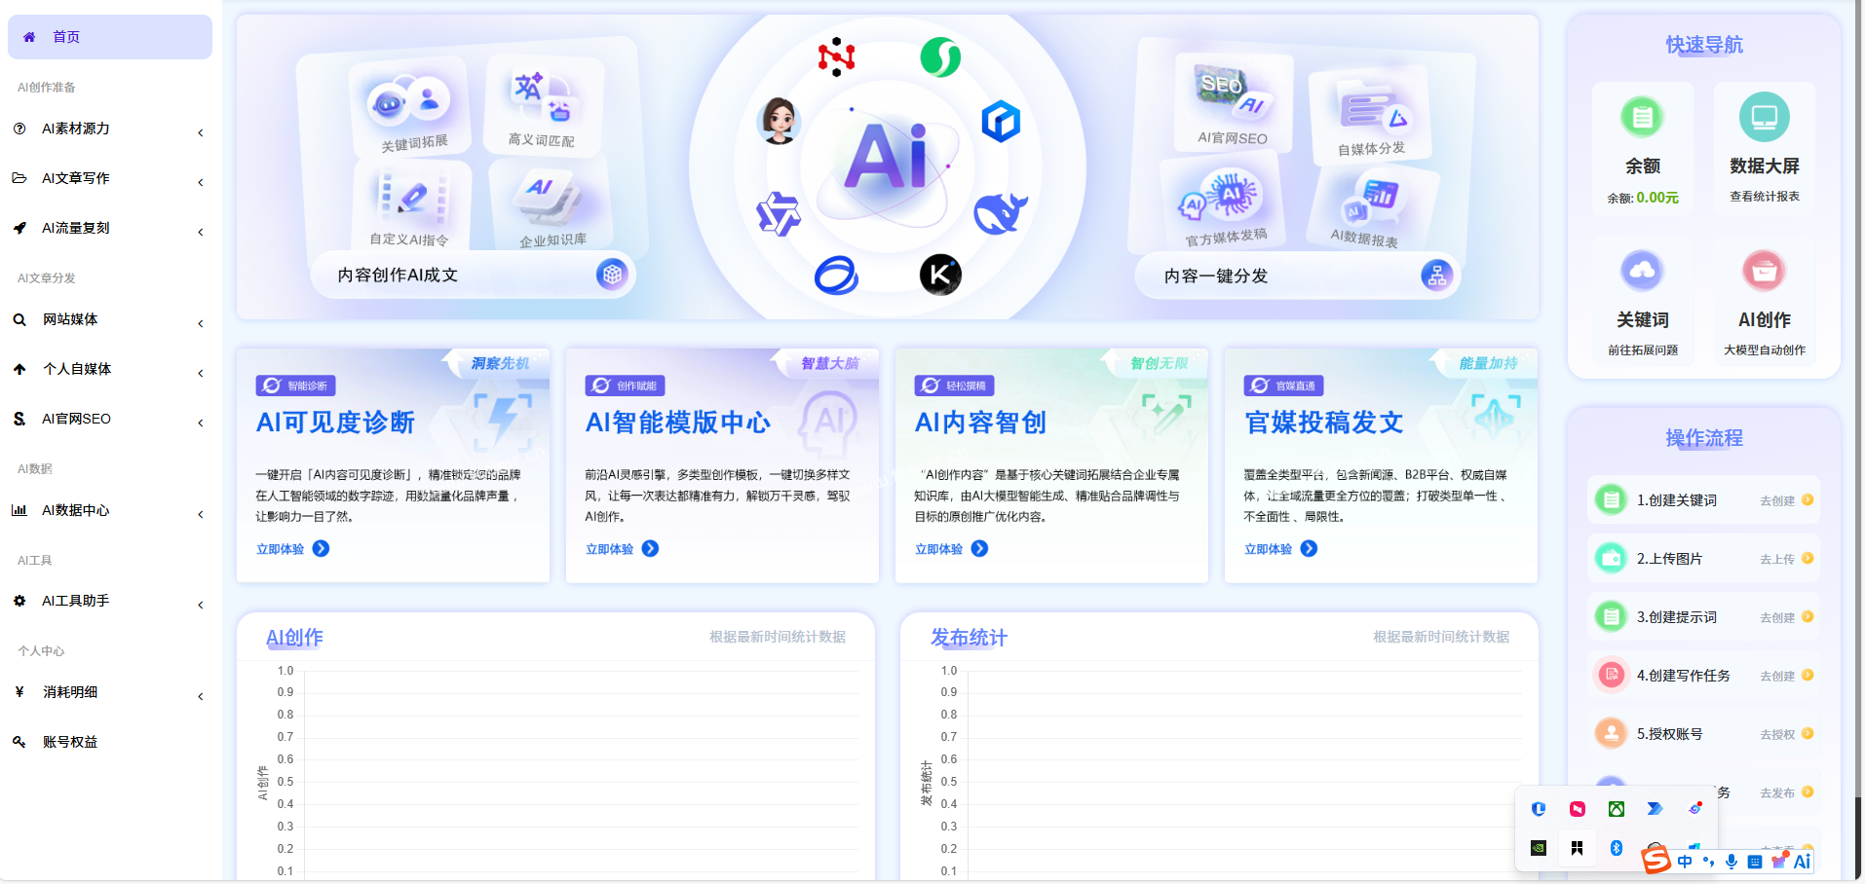Open 账号权益 in the sidebar
The image size is (1865, 884).
(70, 743)
